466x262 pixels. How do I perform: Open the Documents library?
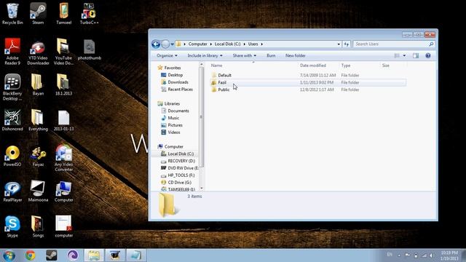pos(175,111)
